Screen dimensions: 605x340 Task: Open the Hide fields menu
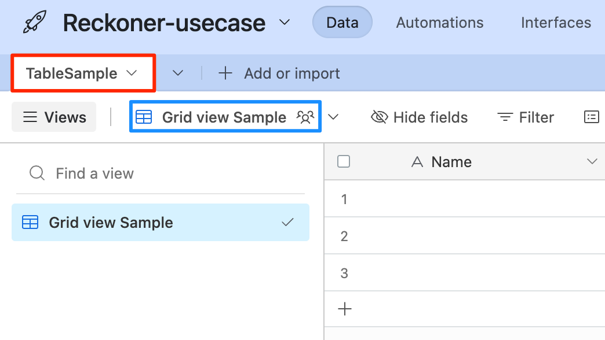[419, 117]
